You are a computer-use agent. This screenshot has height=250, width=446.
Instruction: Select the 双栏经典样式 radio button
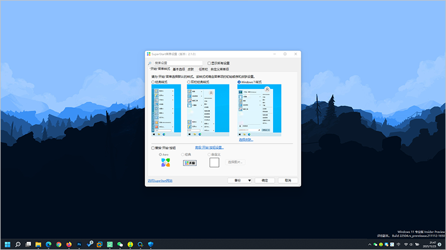pos(188,82)
